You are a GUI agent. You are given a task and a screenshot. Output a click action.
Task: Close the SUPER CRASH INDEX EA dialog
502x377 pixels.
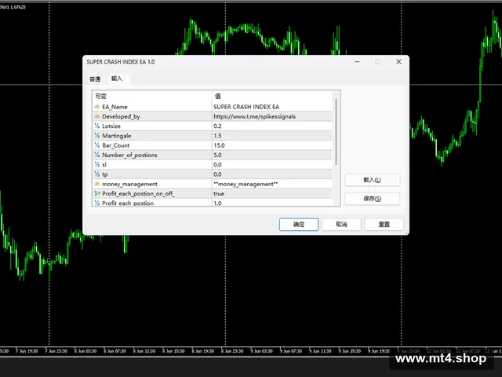[x=398, y=61]
